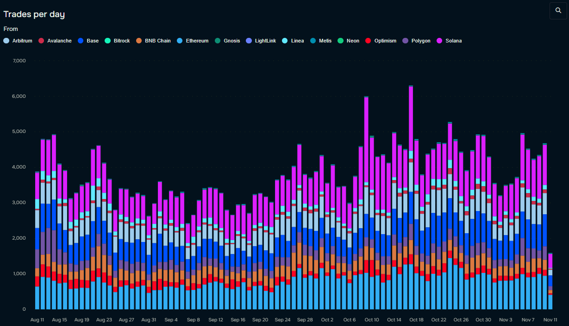Toggle the Base legend series
The image size is (569, 326).
tap(88, 41)
